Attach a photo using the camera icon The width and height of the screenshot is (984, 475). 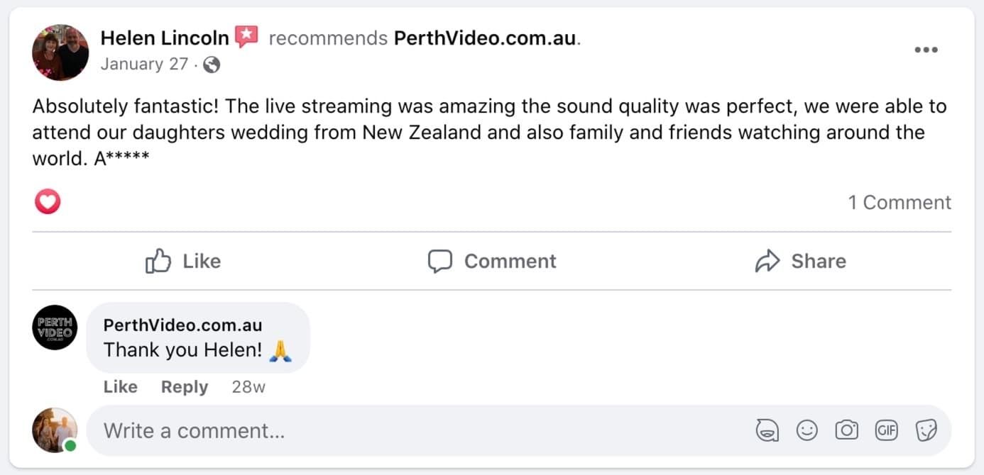[846, 430]
